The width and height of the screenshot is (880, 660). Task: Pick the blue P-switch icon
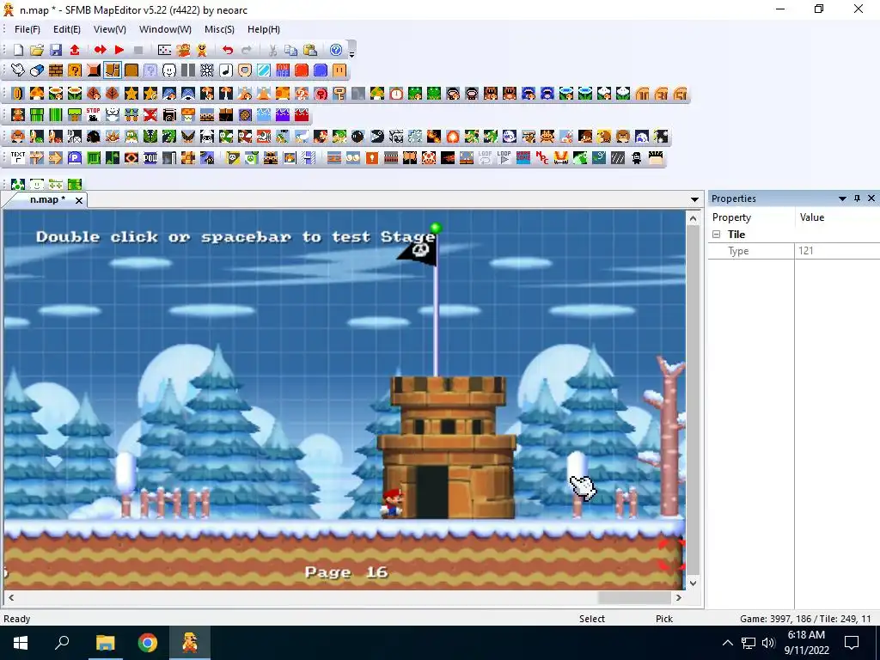[75, 158]
